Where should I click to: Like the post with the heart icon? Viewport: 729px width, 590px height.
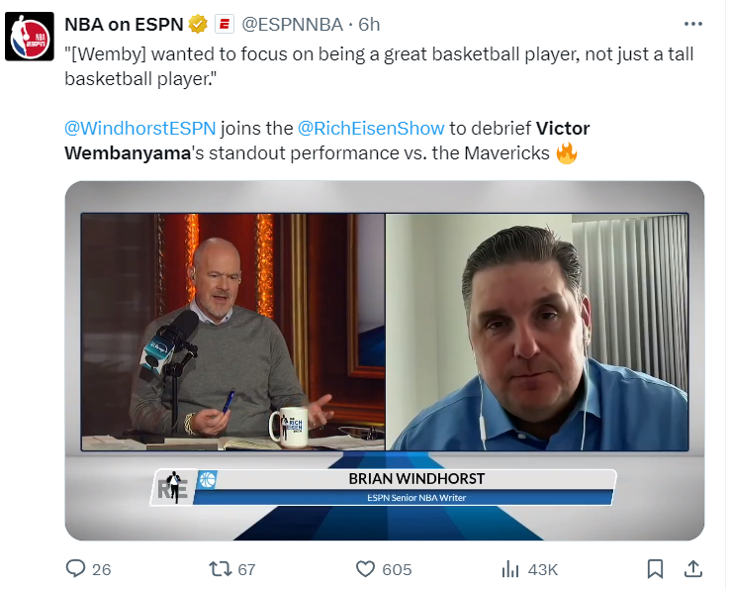tap(365, 569)
